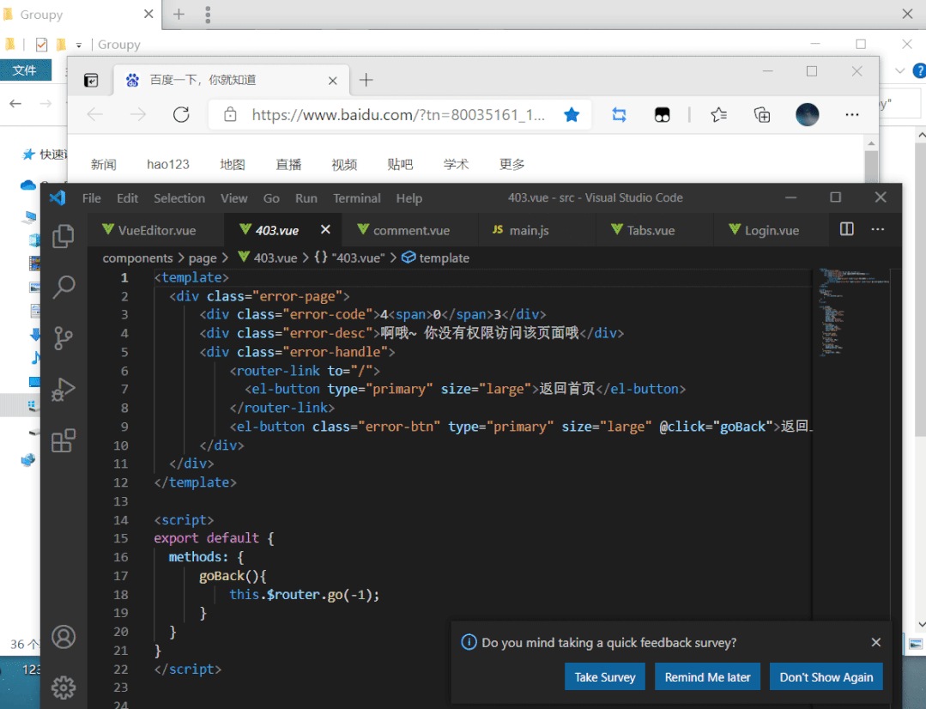Close the 403.vue editor tab
The image size is (926, 709).
(x=325, y=229)
